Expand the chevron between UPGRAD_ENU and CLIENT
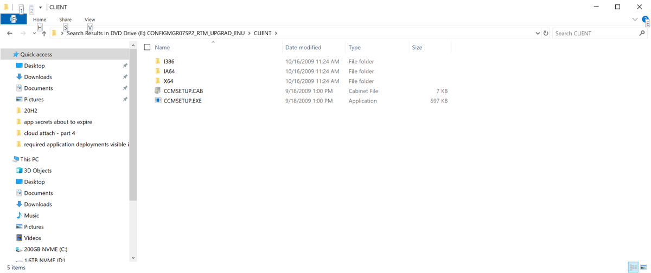The height and width of the screenshot is (273, 651). (x=250, y=33)
